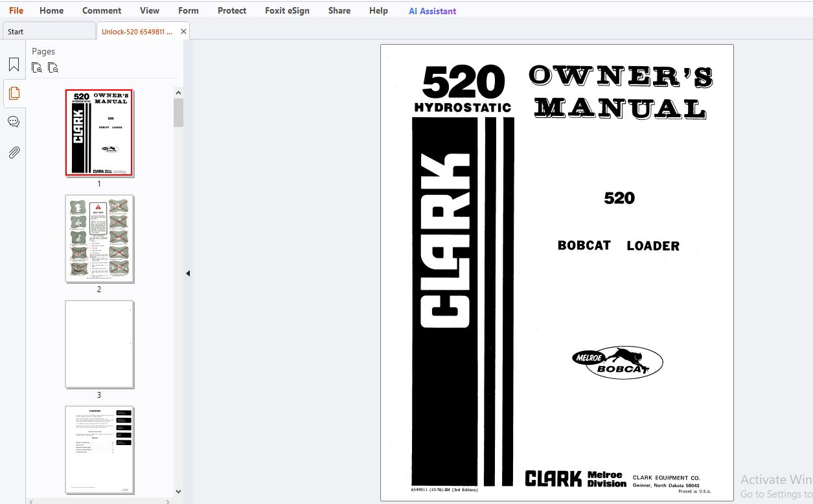Open the Comment ribbon tab

tap(102, 10)
